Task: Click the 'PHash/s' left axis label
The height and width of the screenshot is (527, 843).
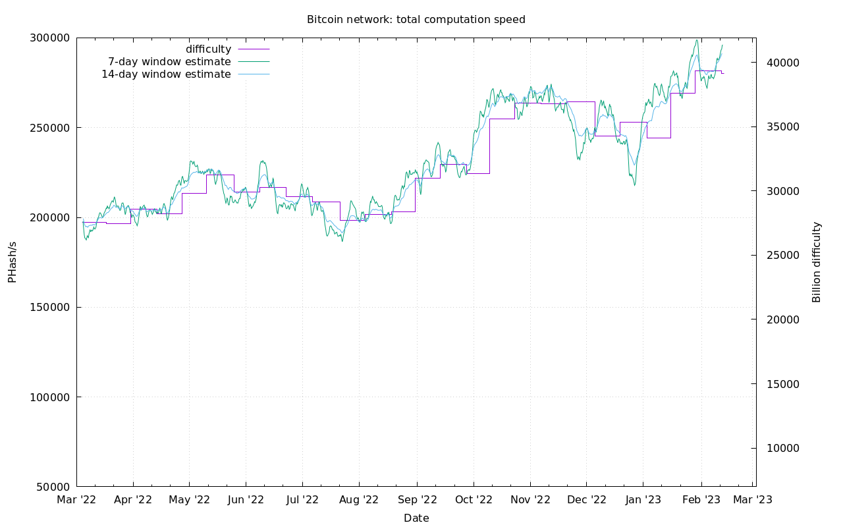Action: coord(12,262)
